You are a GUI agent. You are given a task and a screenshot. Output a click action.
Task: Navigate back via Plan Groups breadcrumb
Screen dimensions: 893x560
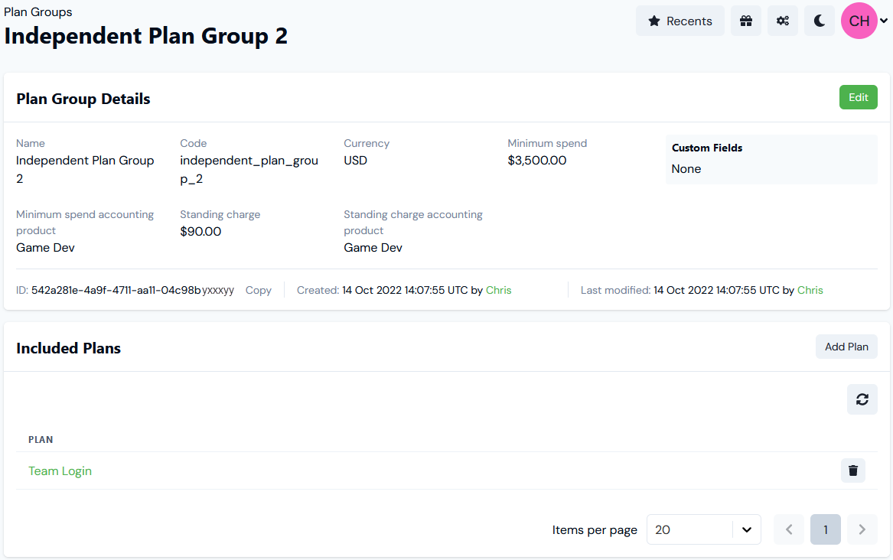point(38,11)
